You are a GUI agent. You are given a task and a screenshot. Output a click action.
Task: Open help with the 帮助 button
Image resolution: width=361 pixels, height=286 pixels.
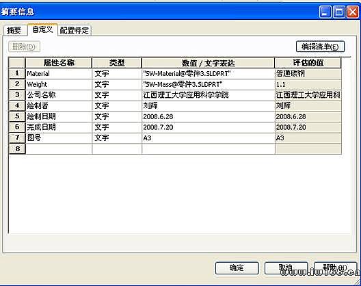coord(335,268)
